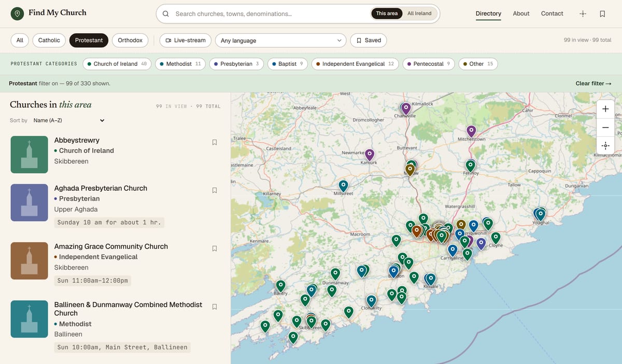Go to the Contact page
This screenshot has width=622, height=364.
click(552, 13)
